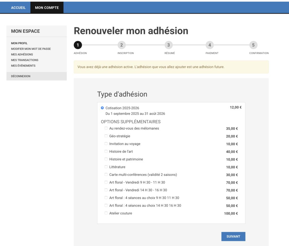Click Déconnexion to log out
Screen dimensions: 289x246
click(21, 76)
